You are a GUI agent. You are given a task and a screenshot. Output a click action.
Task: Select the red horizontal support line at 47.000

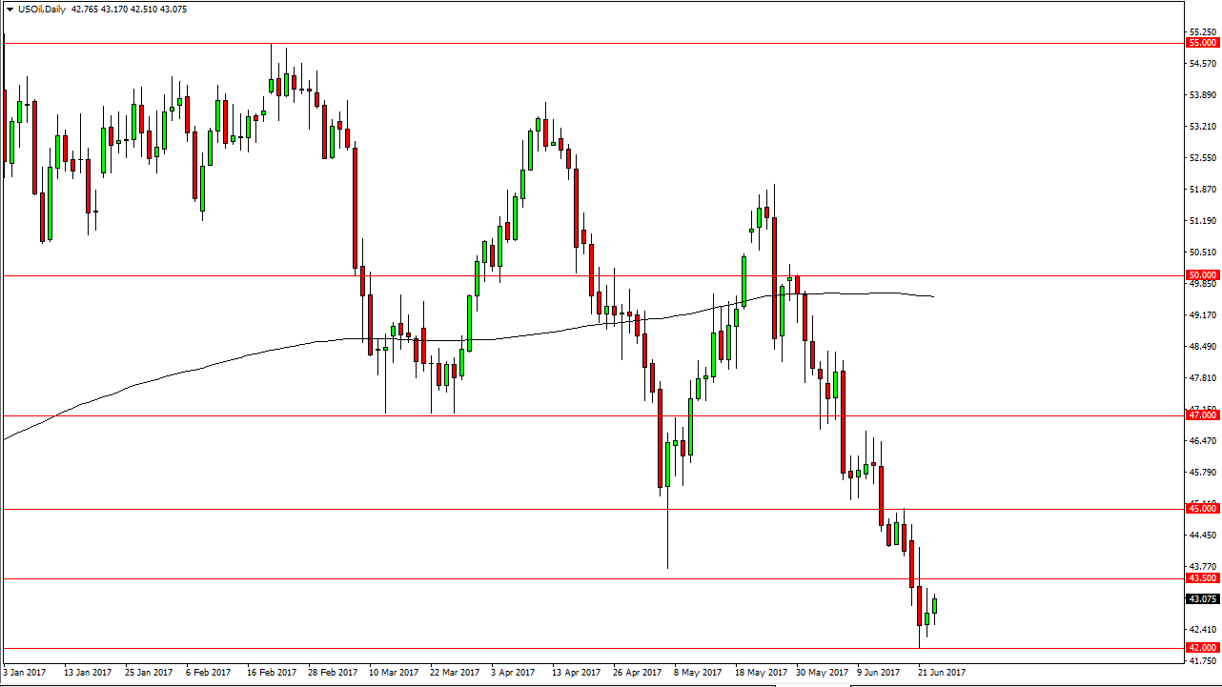click(572, 414)
